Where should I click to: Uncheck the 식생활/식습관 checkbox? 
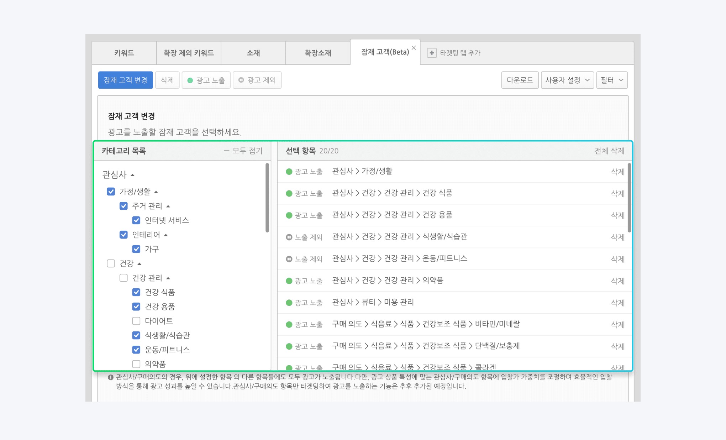(x=136, y=335)
